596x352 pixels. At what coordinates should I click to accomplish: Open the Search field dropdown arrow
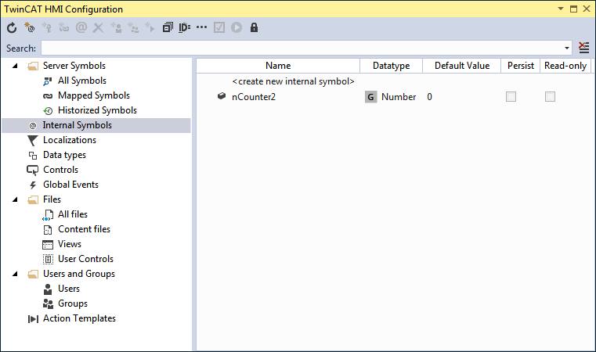(567, 48)
